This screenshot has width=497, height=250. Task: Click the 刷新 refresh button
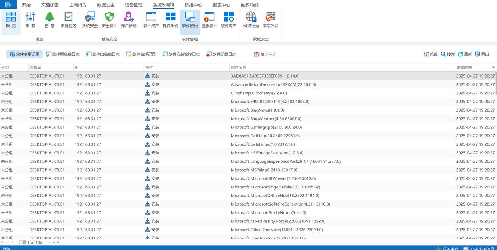pos(465,54)
